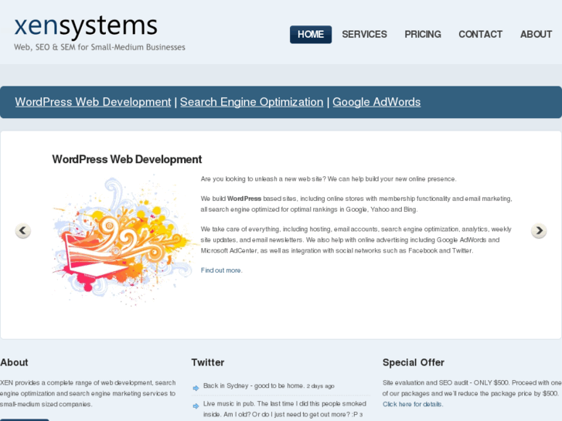Open the PRICING menu item
Image resolution: width=562 pixels, height=421 pixels.
(423, 35)
